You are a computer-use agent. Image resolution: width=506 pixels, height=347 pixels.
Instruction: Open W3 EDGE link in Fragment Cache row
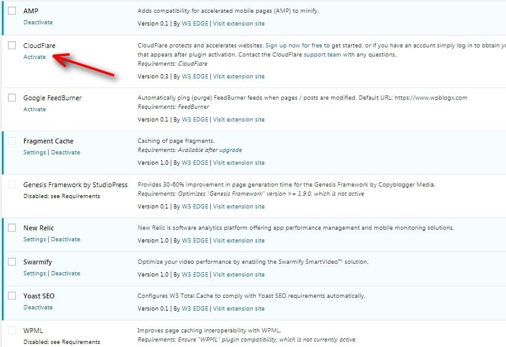click(195, 163)
